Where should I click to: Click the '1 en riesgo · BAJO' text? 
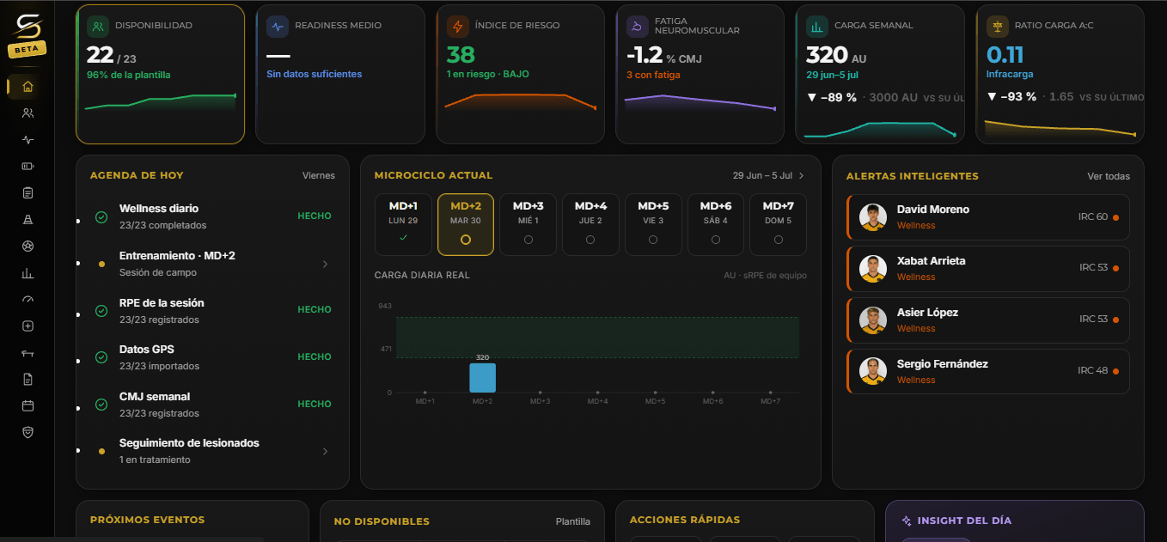[488, 75]
